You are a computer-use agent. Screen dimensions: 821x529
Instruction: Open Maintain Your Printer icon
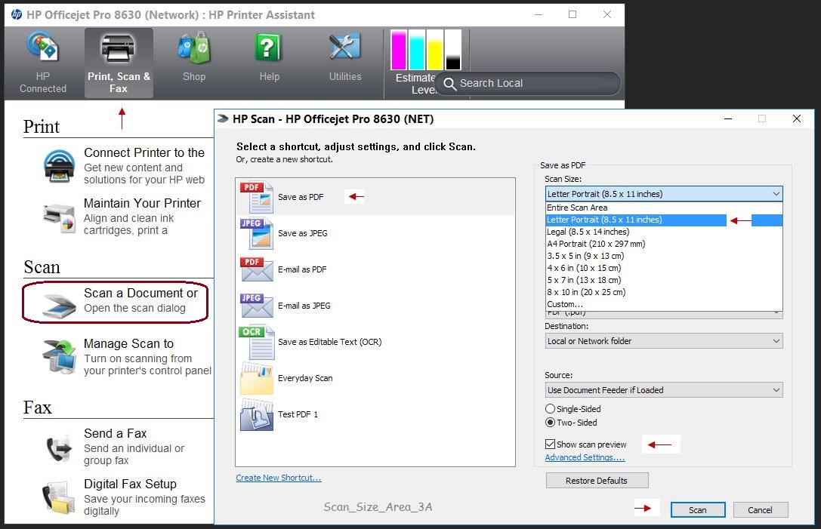59,217
